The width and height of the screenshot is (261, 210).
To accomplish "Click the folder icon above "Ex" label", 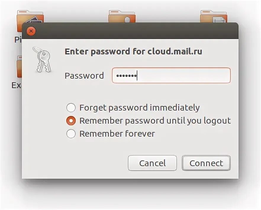I will pos(19,67).
